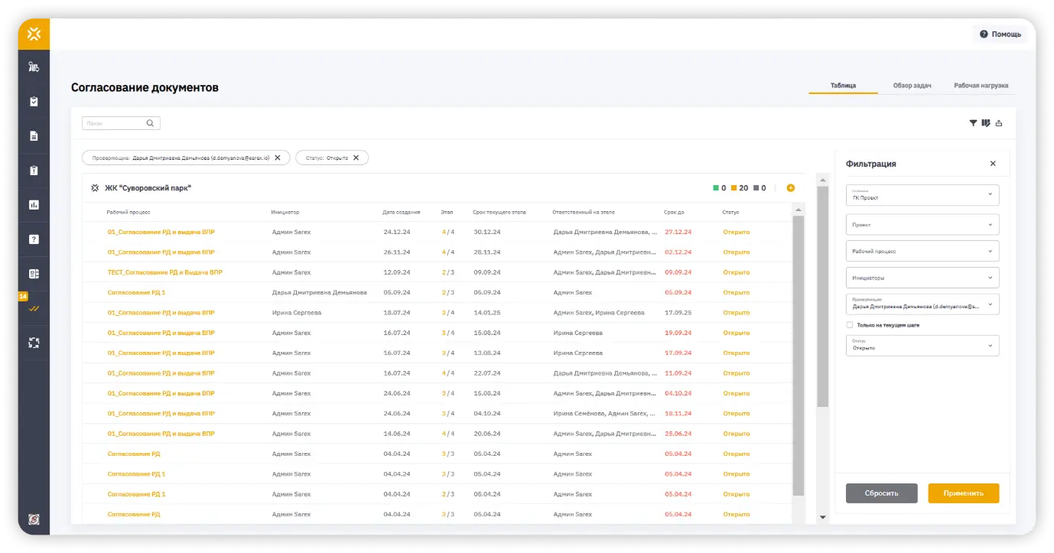Click the question mark icon in the sidebar
The width and height of the screenshot is (1054, 553).
(x=34, y=239)
